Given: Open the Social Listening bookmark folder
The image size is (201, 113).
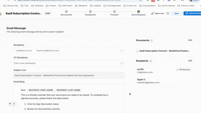Looking at the screenshot, I should [166, 6].
